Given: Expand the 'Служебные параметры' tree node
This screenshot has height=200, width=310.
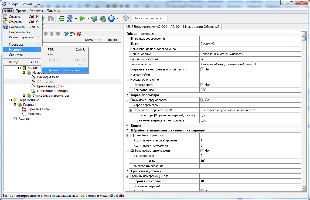Looking at the screenshot, I should pos(24,96).
